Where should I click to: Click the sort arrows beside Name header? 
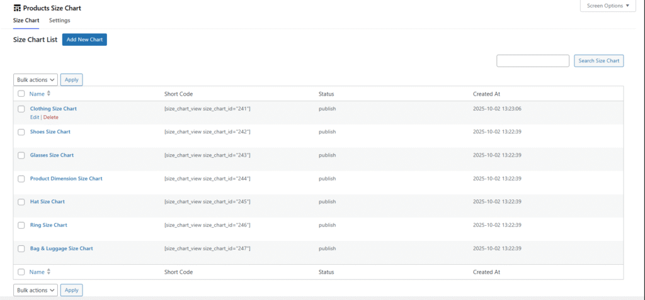point(49,94)
